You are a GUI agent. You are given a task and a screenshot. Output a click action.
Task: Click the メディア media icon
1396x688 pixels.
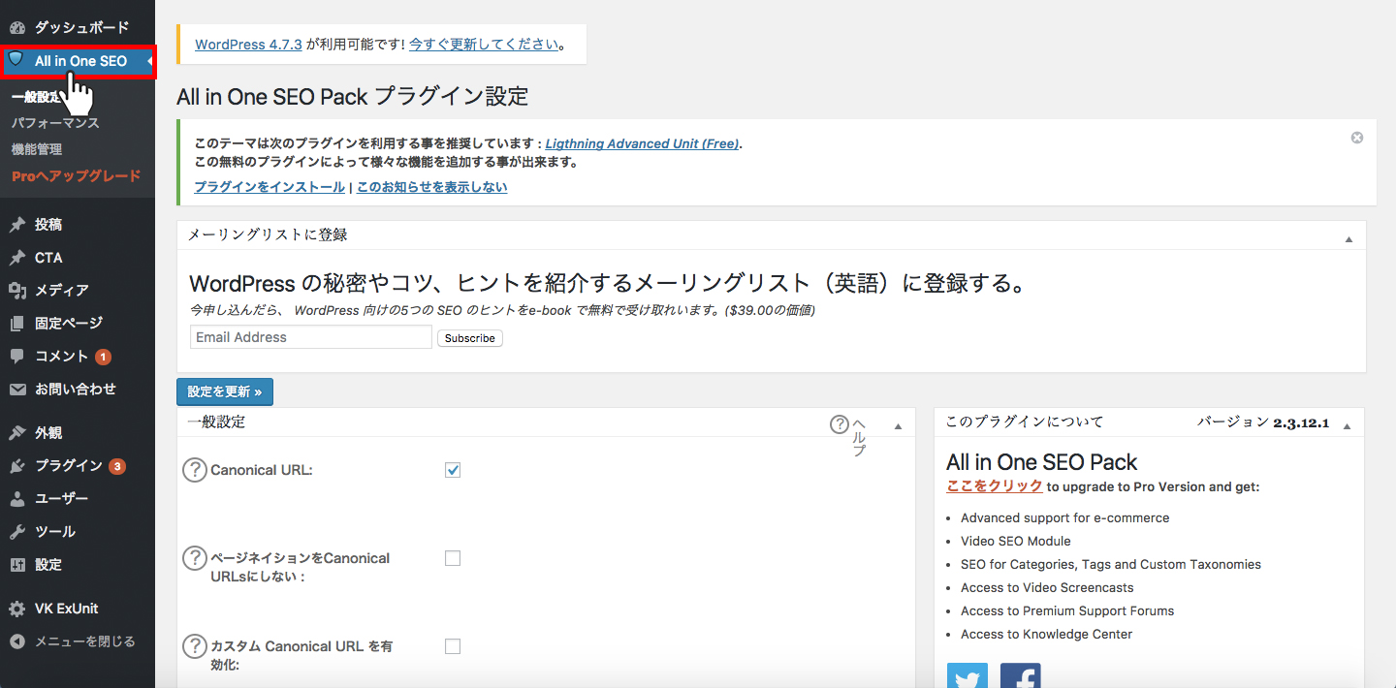[17, 290]
